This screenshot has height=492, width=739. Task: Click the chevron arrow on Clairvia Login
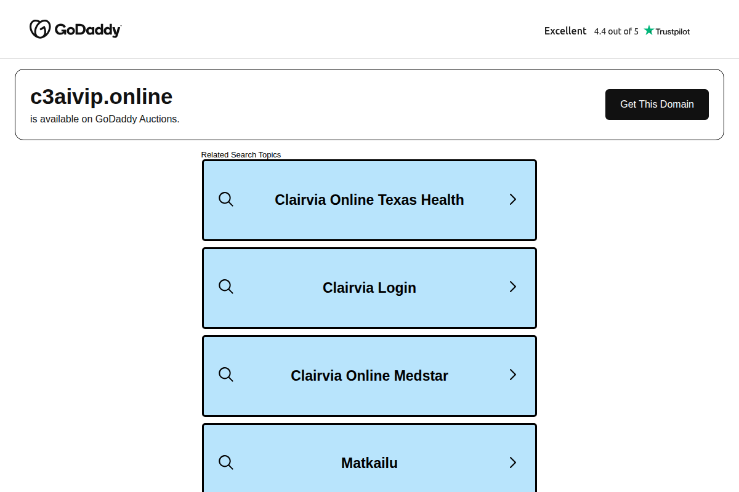click(x=513, y=287)
